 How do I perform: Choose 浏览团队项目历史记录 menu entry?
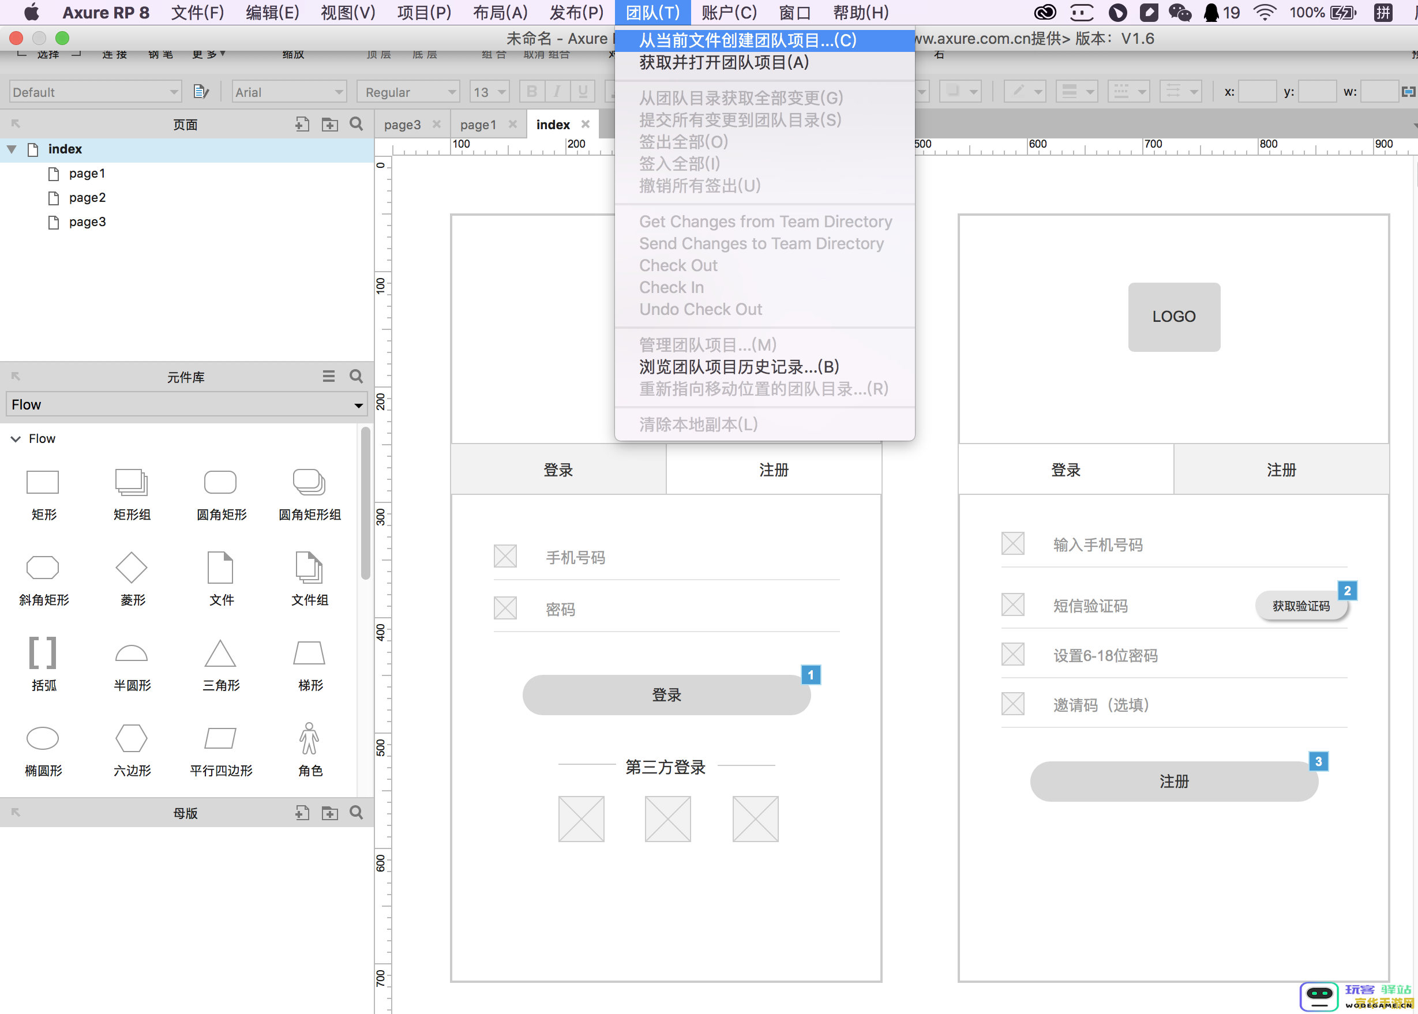[x=764, y=366]
